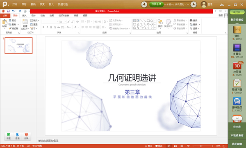Start the slideshow from the status bar icon
This screenshot has width=246, height=148.
click(x=189, y=146)
